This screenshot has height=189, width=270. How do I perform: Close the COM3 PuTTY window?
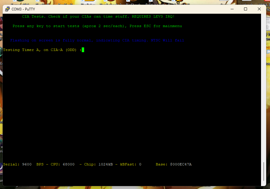[259, 9]
